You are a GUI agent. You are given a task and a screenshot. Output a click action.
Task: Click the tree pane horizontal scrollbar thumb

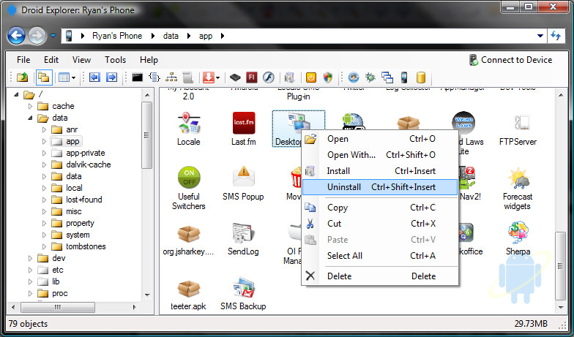pos(58,307)
